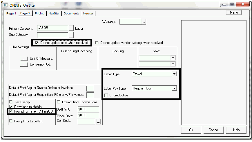Enable Do not update vendor catalog checkbox
Image resolution: width=252 pixels, height=142 pixels.
(x=97, y=43)
